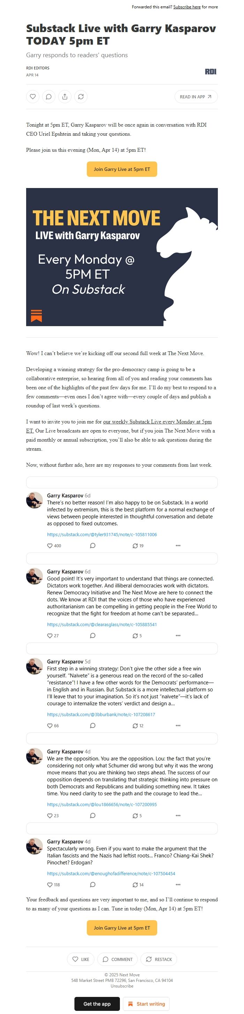This screenshot has width=244, height=1014.
Task: Click the comment bubble icon below the header
Action: click(49, 96)
